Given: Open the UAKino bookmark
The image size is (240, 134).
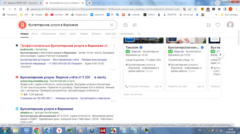Looking at the screenshot, I should point(149,15).
